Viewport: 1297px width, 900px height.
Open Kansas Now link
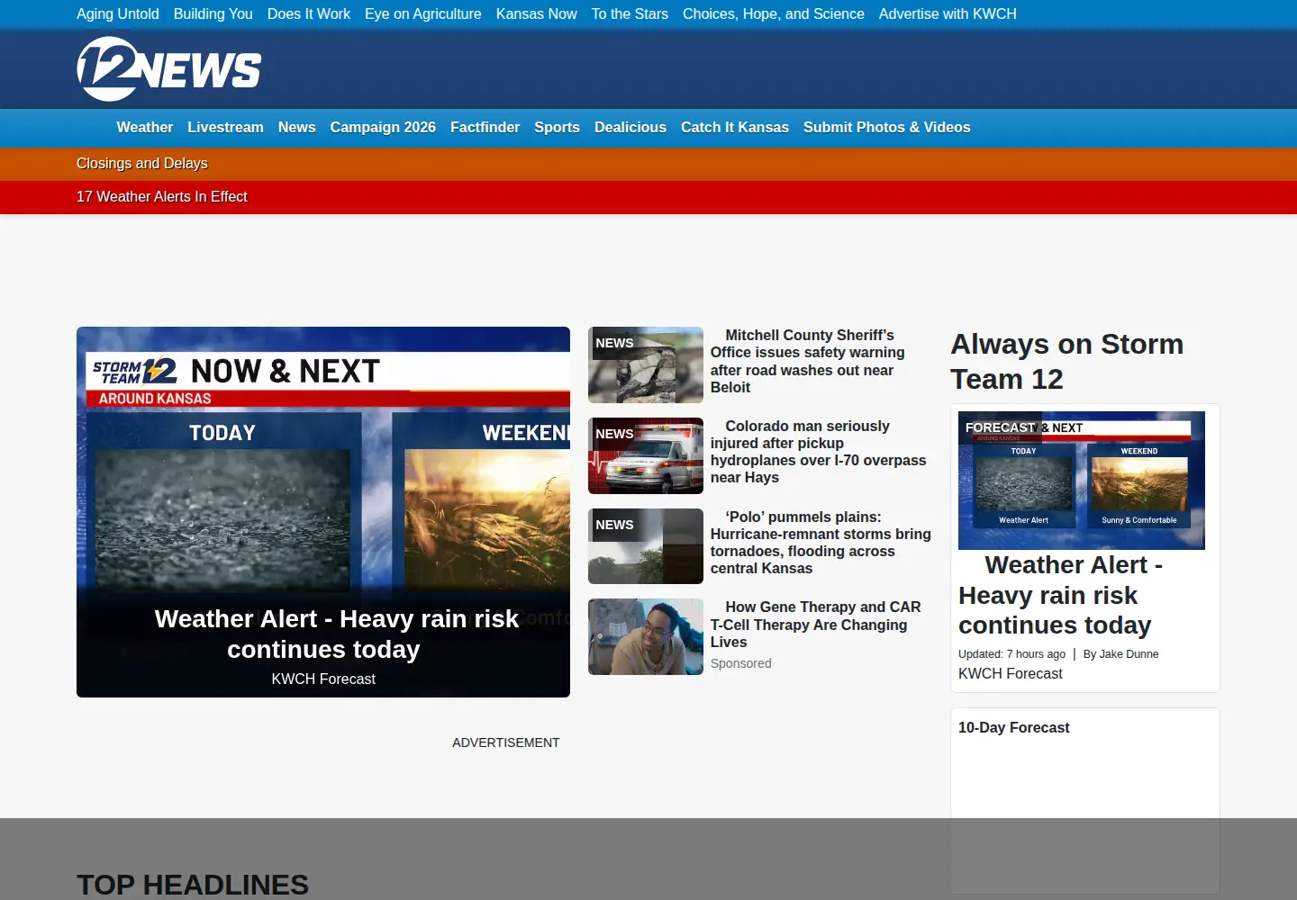point(537,14)
